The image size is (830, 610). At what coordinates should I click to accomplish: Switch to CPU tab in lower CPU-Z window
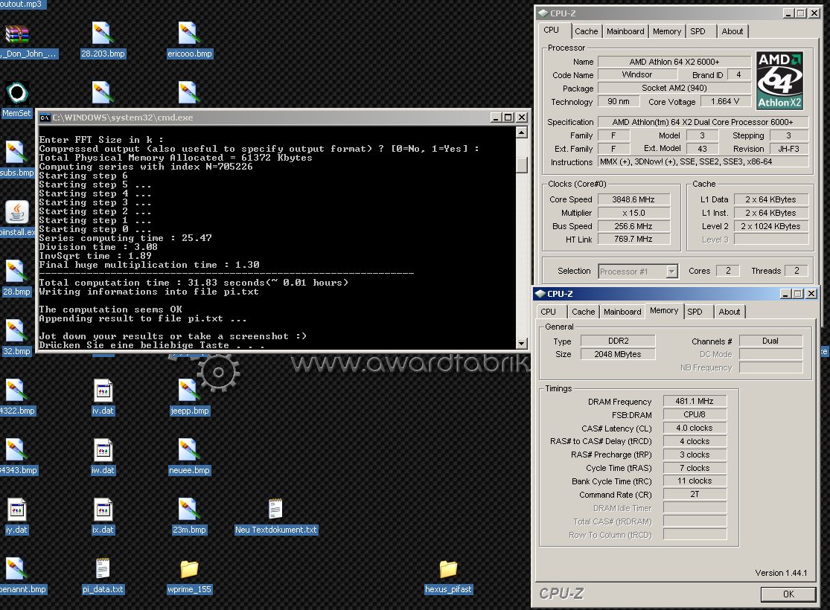pyautogui.click(x=549, y=312)
